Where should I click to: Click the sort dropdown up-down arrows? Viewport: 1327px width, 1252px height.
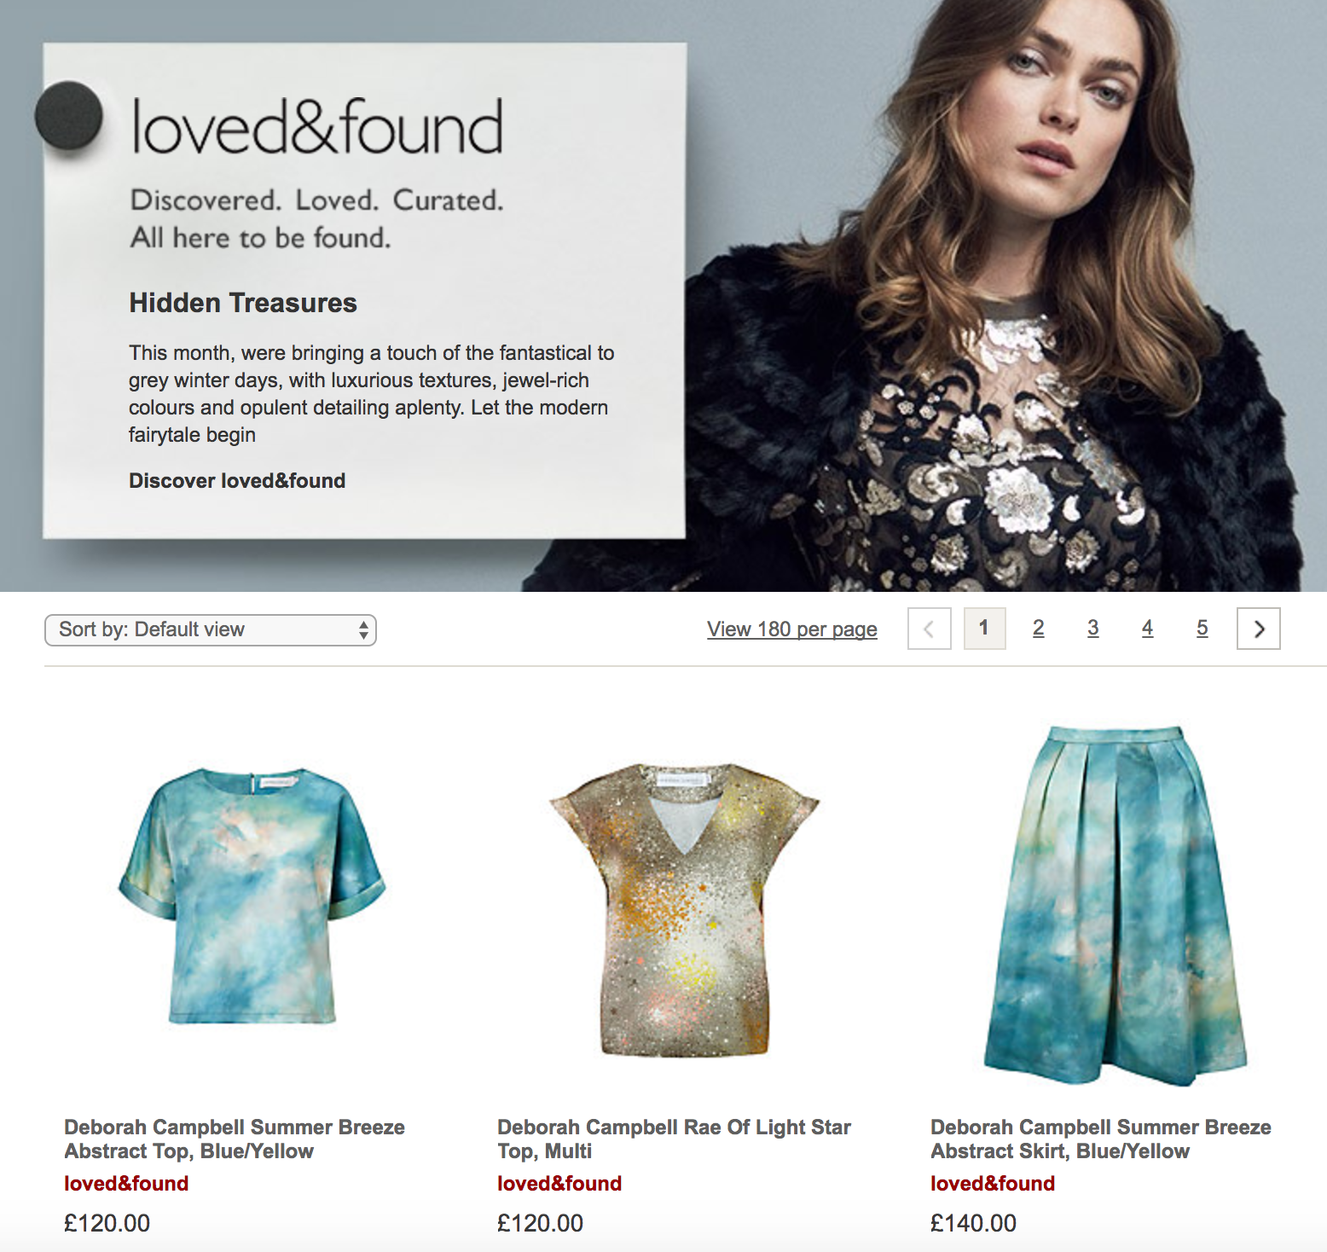[x=363, y=630]
